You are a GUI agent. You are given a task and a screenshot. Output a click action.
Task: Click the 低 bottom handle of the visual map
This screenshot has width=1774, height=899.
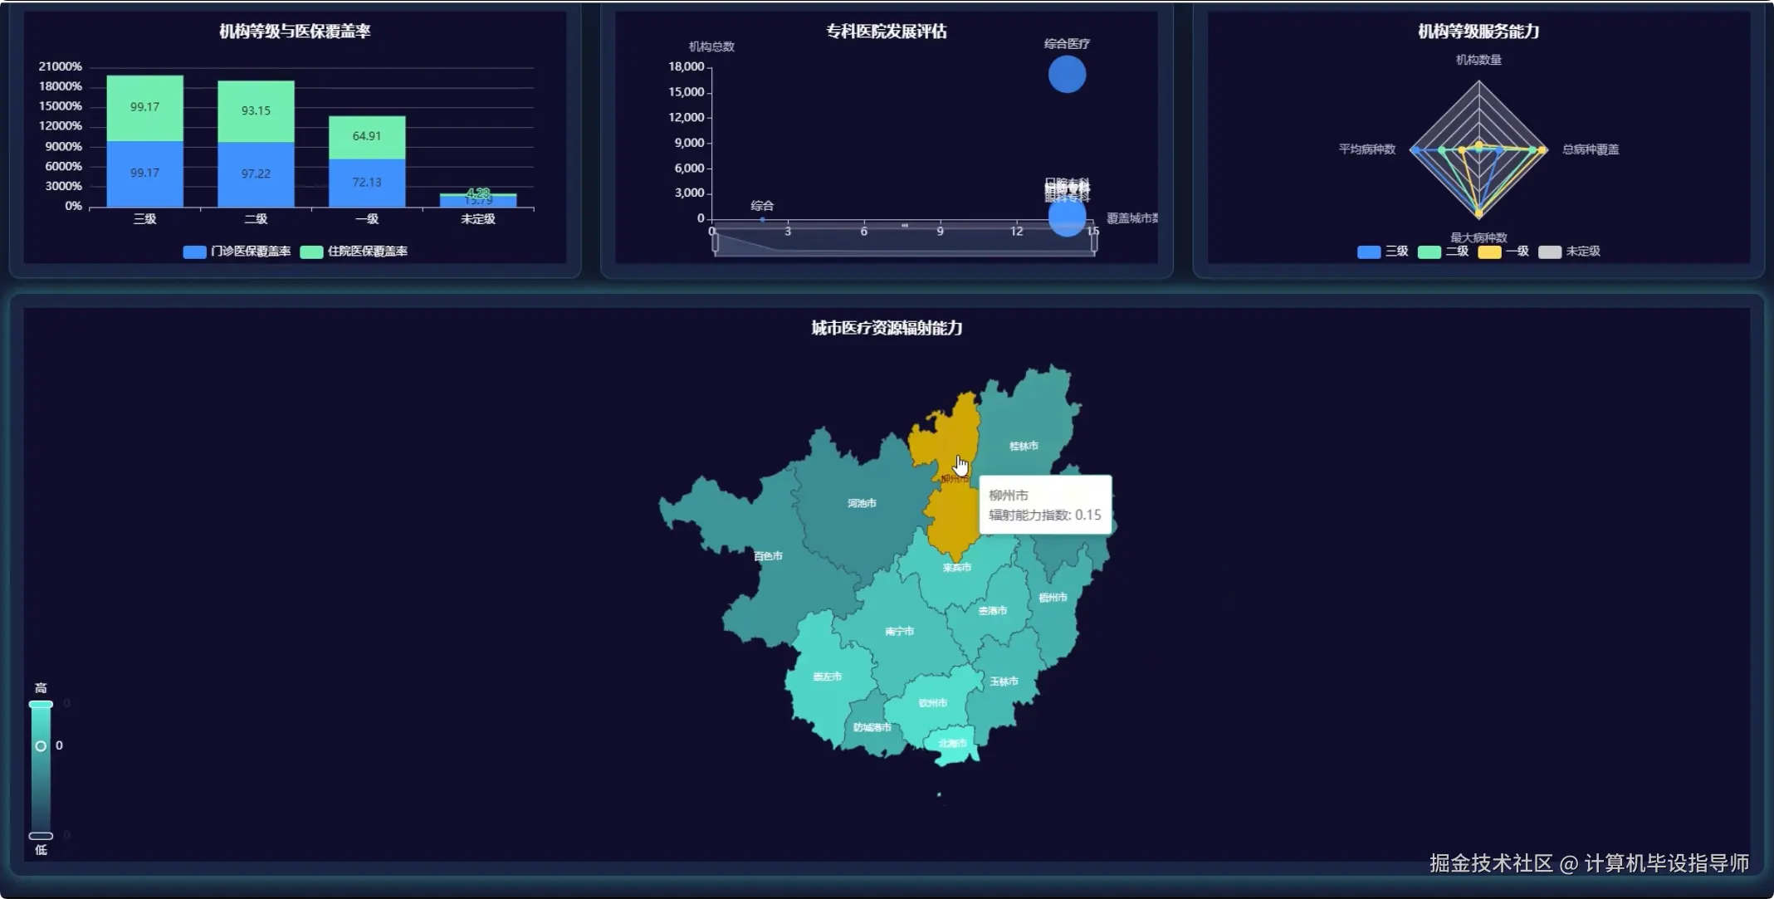point(41,836)
